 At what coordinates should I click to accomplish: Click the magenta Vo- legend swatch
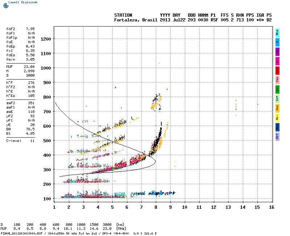[277, 61]
